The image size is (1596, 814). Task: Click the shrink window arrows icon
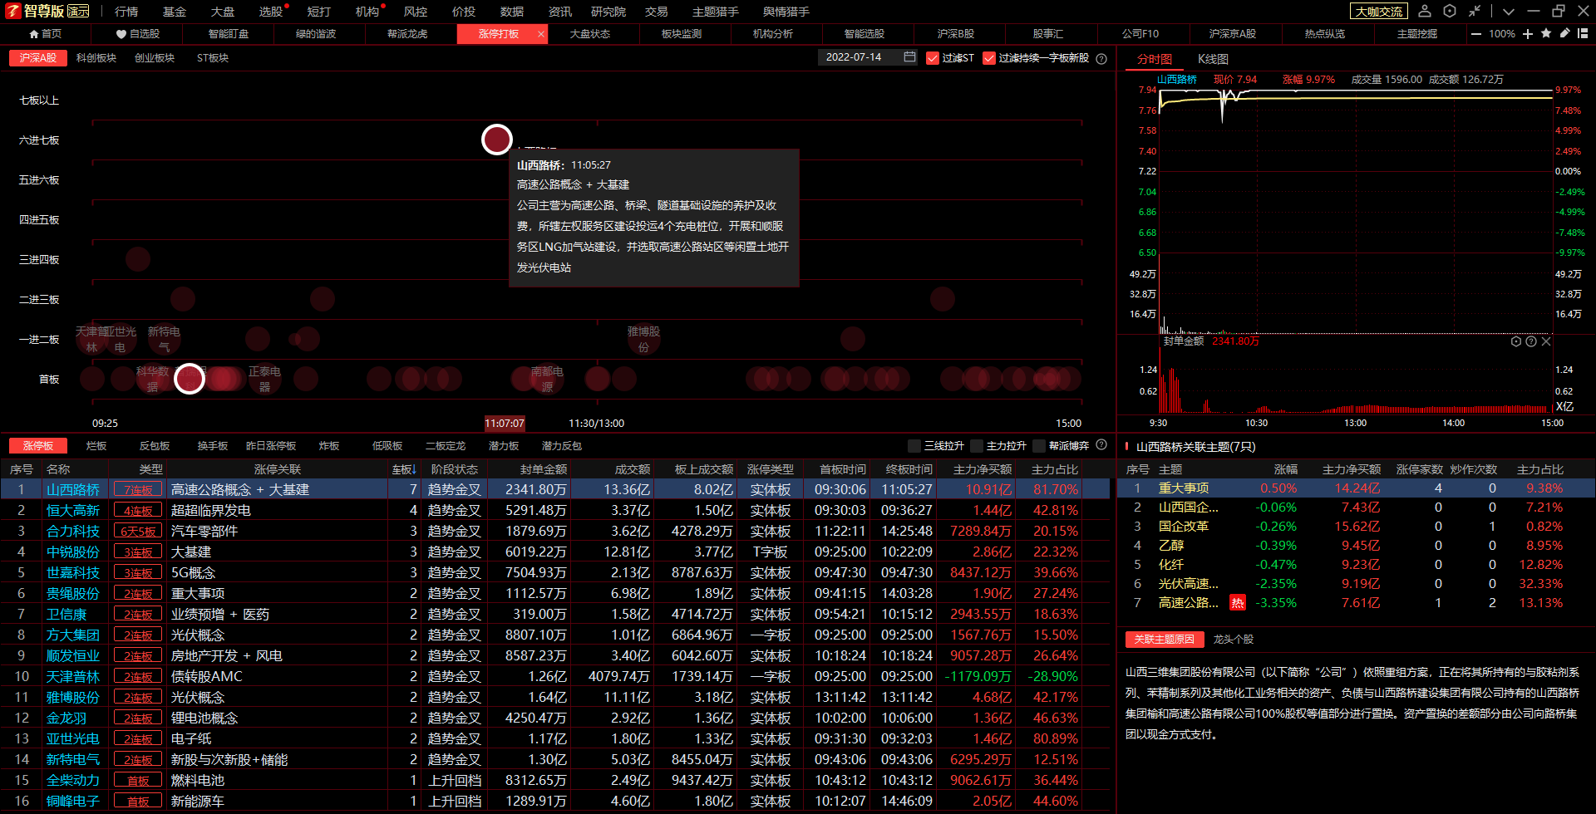click(1475, 11)
